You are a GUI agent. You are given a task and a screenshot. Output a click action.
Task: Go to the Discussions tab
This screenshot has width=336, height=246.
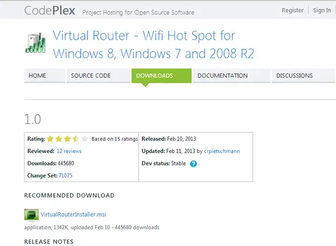click(294, 76)
